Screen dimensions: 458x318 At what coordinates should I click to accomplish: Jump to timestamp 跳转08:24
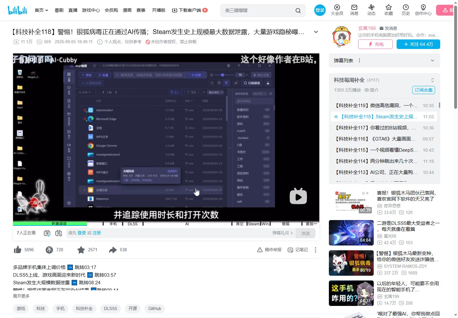click(90, 282)
